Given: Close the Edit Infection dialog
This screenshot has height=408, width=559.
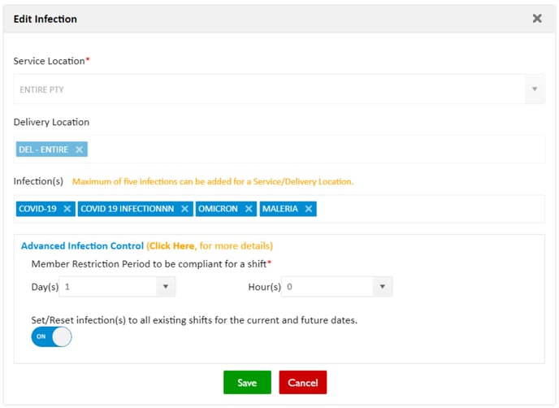Looking at the screenshot, I should 536,19.
